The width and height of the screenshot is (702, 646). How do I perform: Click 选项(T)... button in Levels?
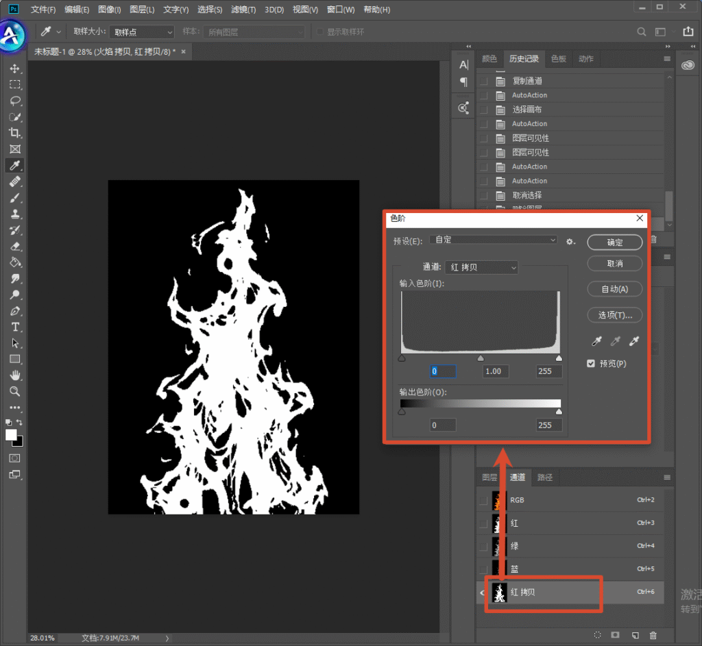(x=615, y=315)
